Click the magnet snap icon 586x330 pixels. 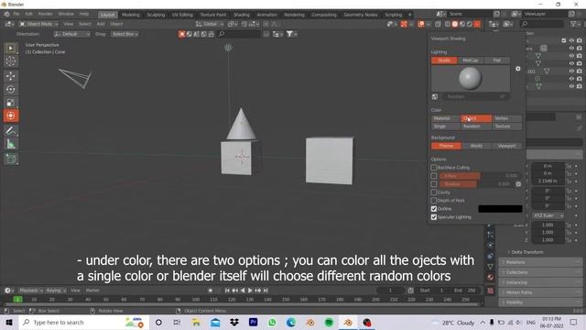tap(244, 24)
